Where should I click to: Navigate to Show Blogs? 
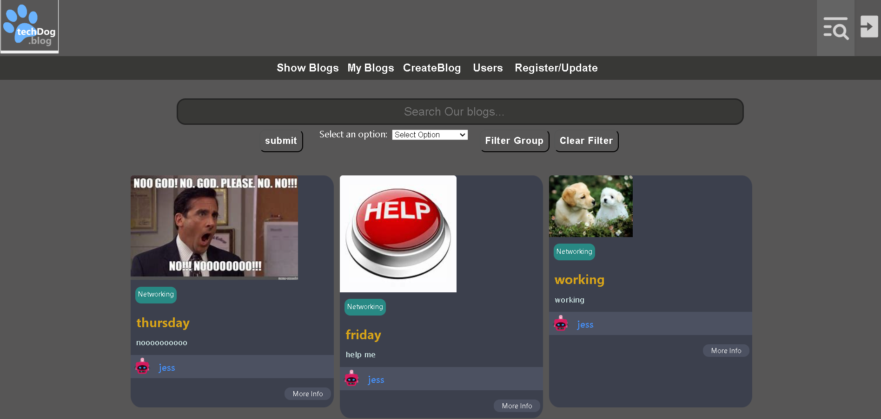(307, 68)
